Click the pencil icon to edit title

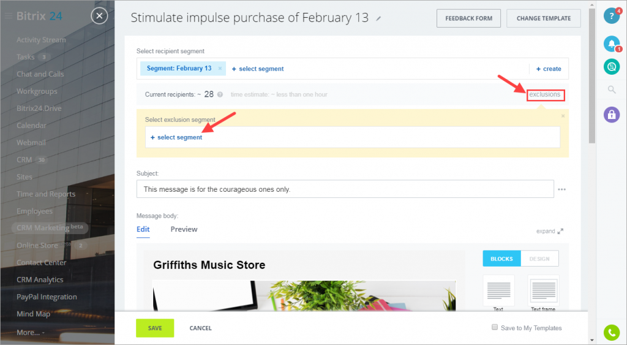click(x=378, y=18)
